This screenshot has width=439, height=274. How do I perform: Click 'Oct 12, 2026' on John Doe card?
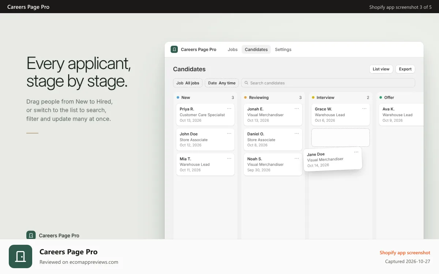point(191,145)
